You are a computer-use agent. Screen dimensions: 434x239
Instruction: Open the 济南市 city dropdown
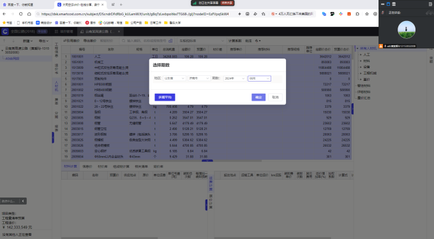point(198,78)
